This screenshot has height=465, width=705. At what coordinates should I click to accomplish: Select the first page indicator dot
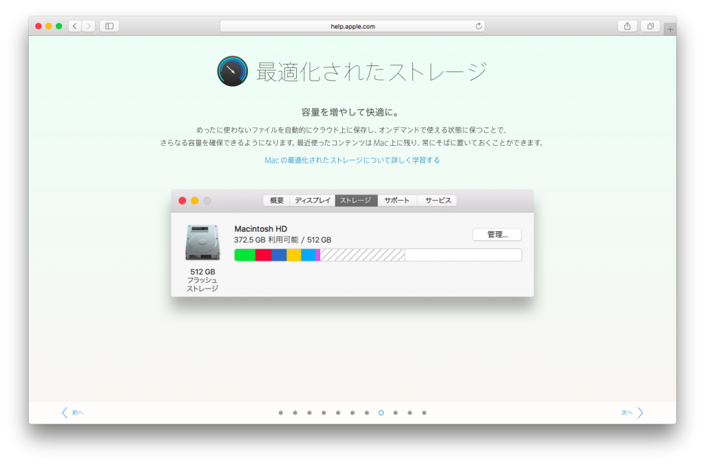[x=281, y=413]
